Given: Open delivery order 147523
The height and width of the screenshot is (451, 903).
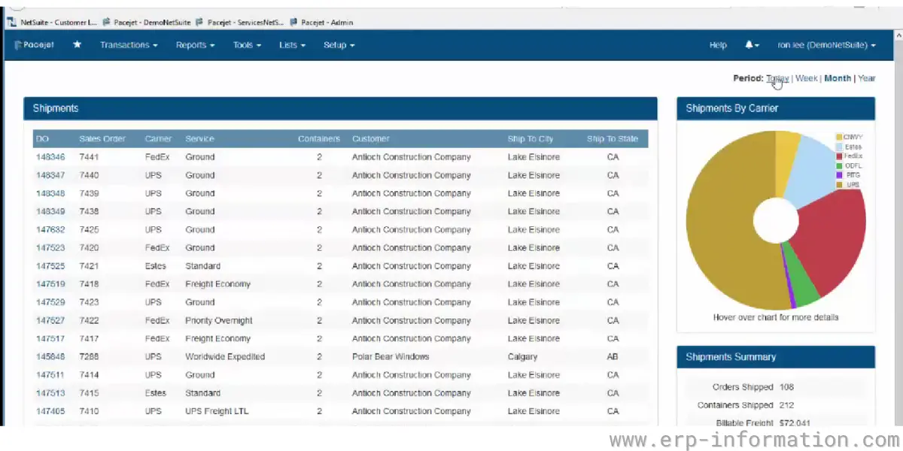Looking at the screenshot, I should pos(50,247).
